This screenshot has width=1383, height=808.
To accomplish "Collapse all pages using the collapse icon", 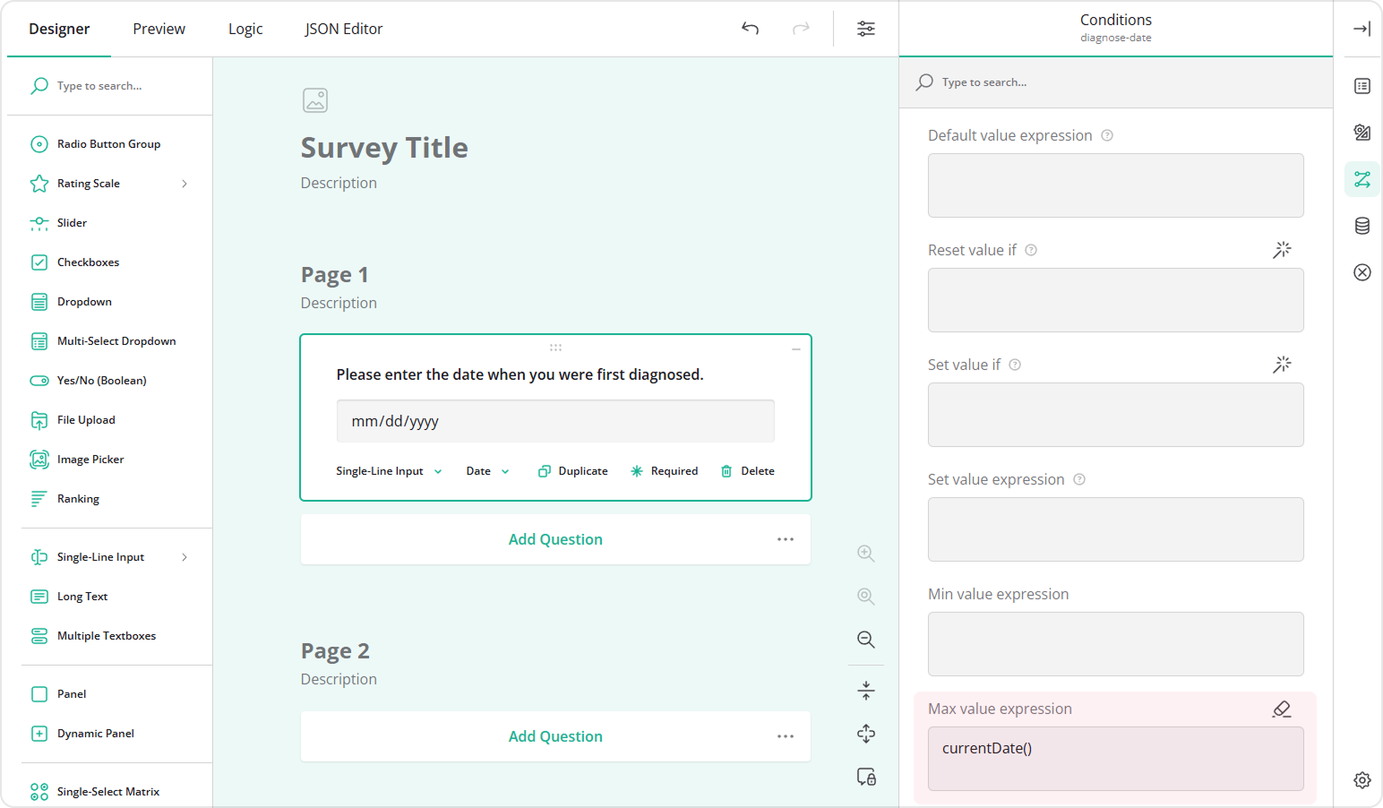I will pos(865,690).
